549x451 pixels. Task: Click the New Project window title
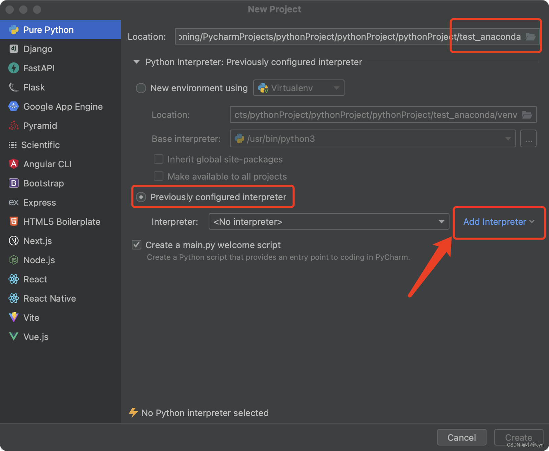tap(274, 9)
